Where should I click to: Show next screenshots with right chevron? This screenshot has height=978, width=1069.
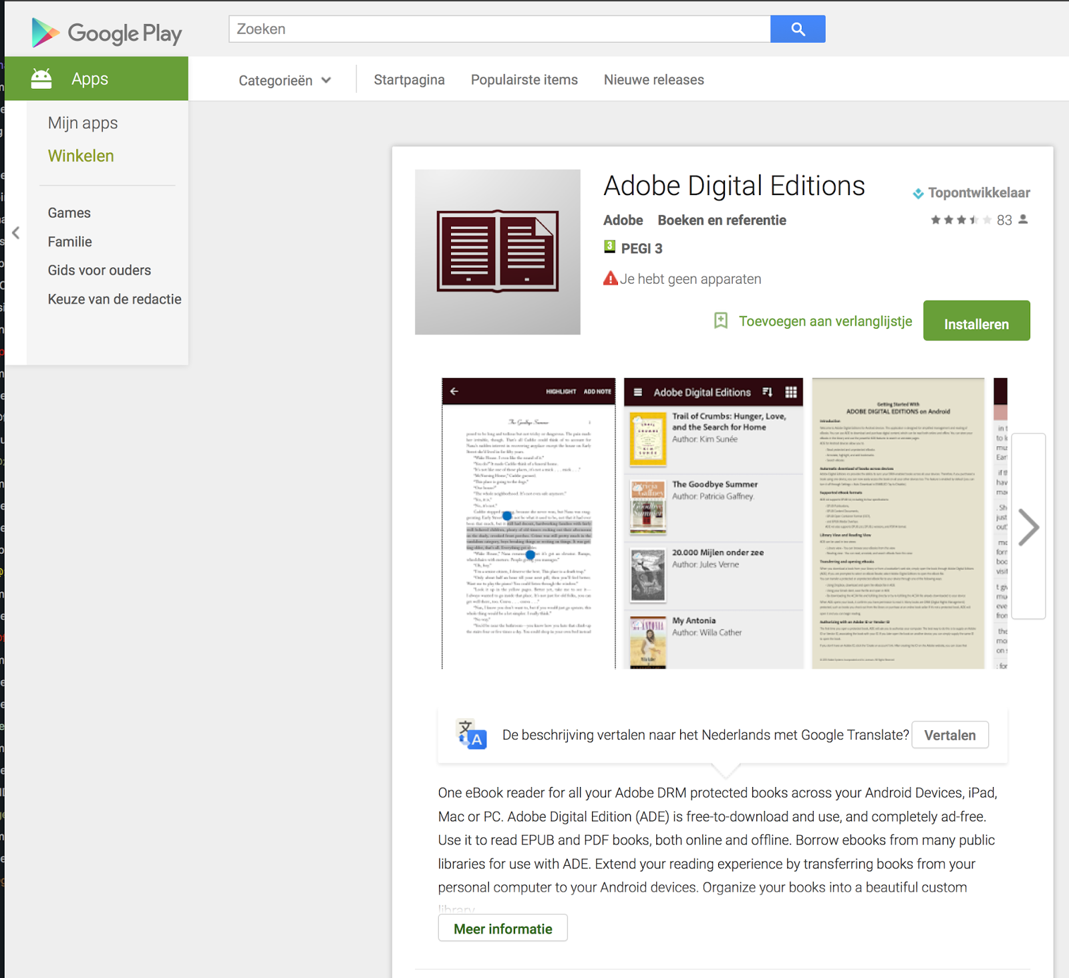(1028, 526)
